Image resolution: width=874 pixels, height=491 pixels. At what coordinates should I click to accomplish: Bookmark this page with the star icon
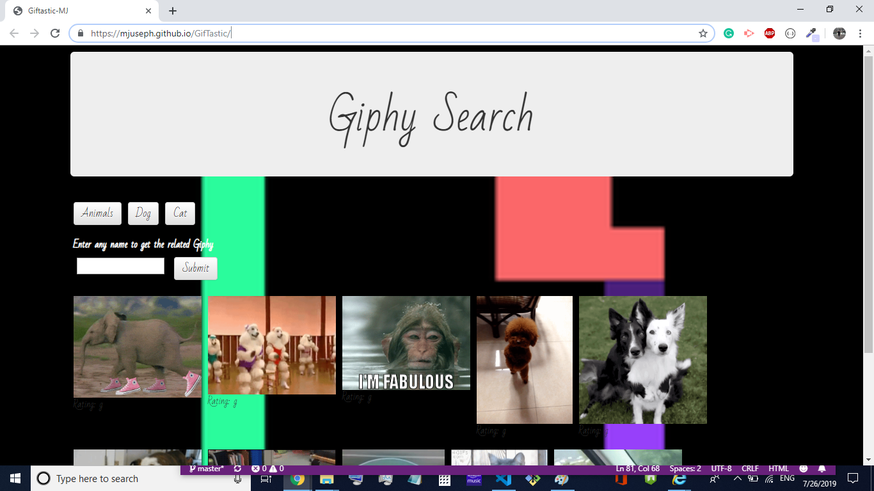click(x=703, y=33)
